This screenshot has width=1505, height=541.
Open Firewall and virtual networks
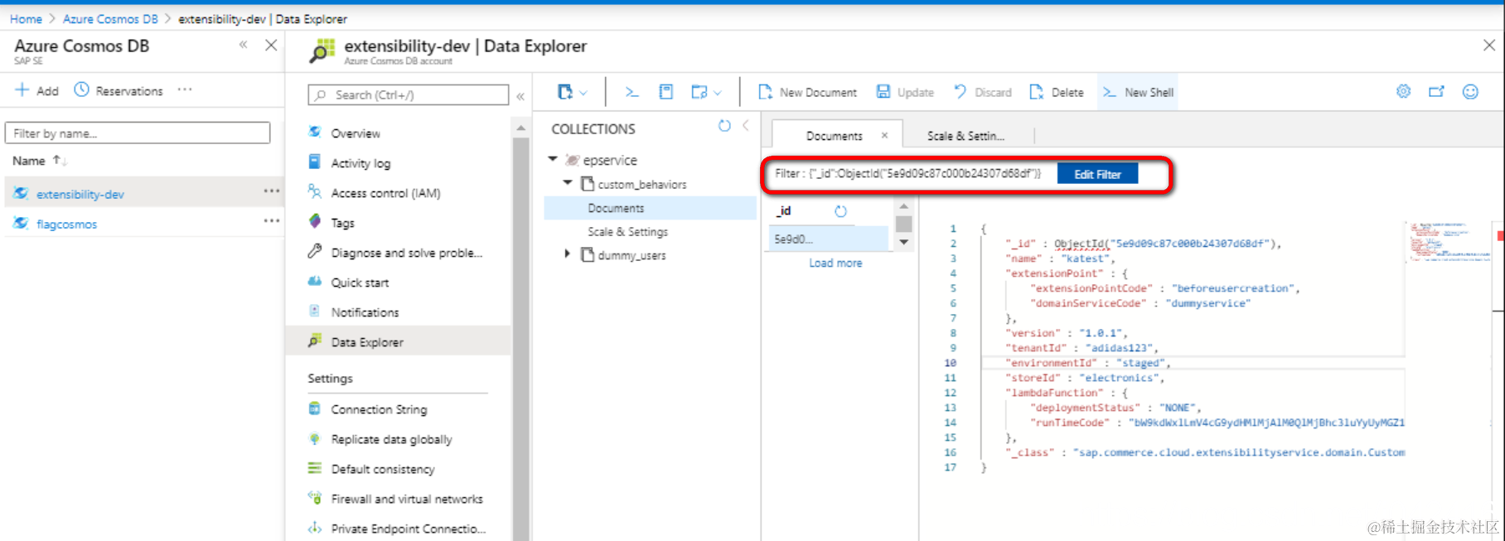(406, 499)
